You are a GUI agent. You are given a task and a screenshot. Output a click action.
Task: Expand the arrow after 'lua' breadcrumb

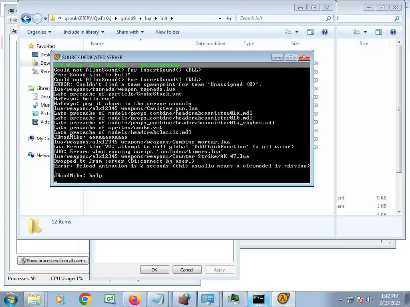(x=156, y=18)
